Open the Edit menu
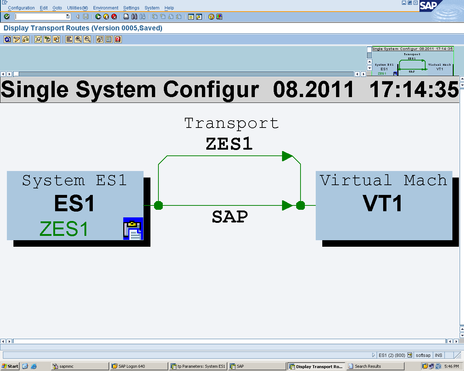Image resolution: width=464 pixels, height=371 pixels. click(44, 8)
